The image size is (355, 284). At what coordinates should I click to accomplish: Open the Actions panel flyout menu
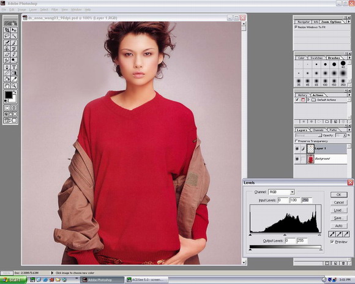pyautogui.click(x=349, y=95)
